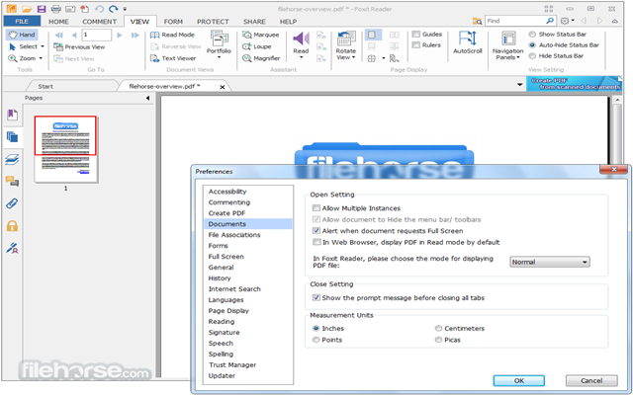Select the Magnifier tool
Screen dimensions: 633x395
coord(261,58)
